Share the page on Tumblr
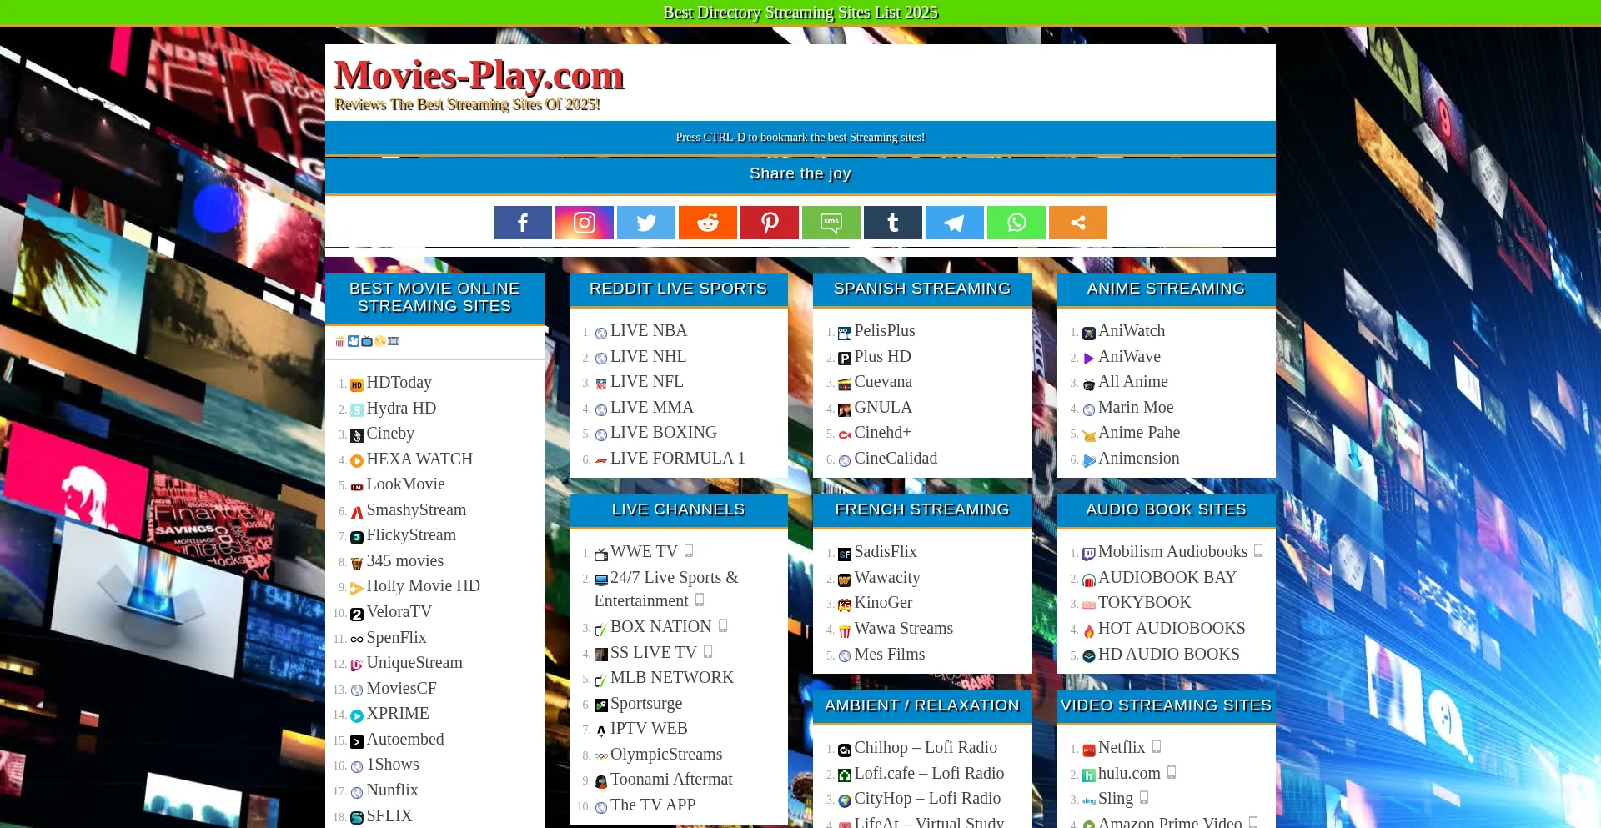The width and height of the screenshot is (1601, 828). coord(893,223)
